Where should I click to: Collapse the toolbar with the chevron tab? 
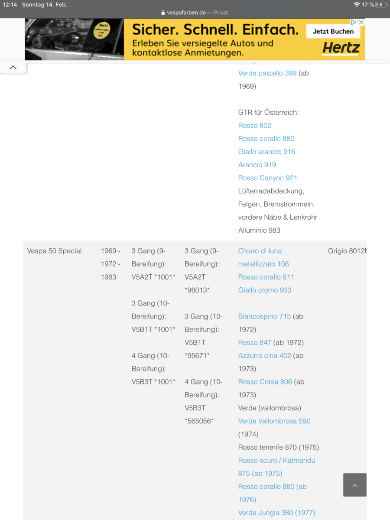click(13, 68)
